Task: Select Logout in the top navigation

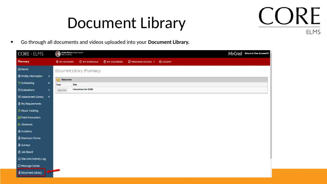Action: 165,62
